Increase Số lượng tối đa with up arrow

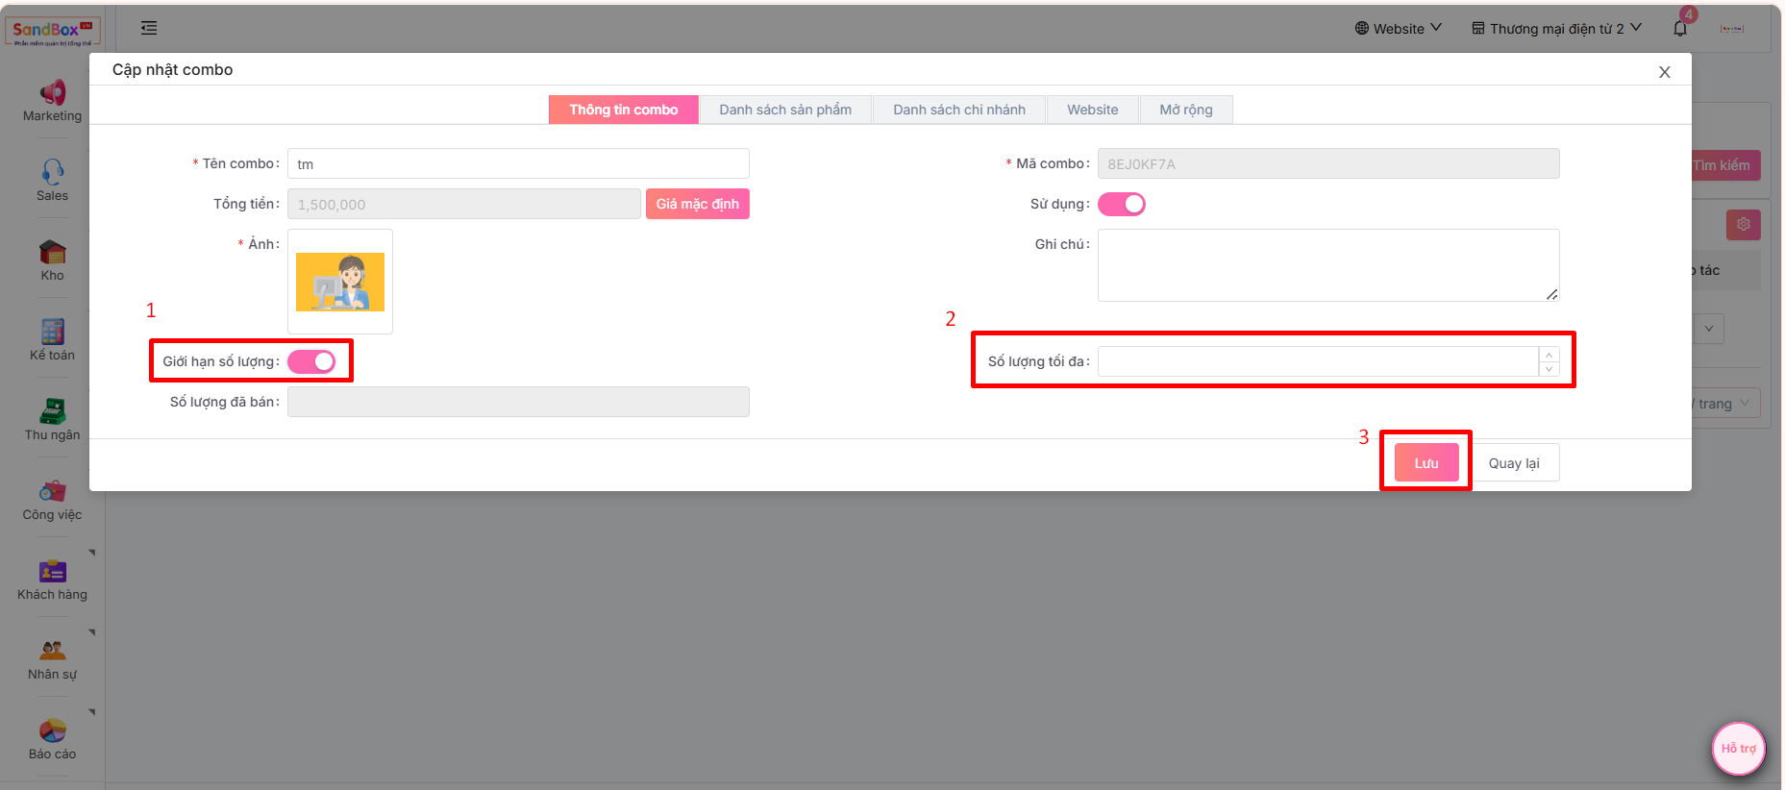(1549, 355)
